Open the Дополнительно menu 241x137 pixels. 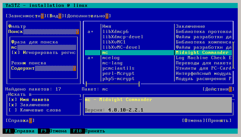pyautogui.click(x=88, y=16)
